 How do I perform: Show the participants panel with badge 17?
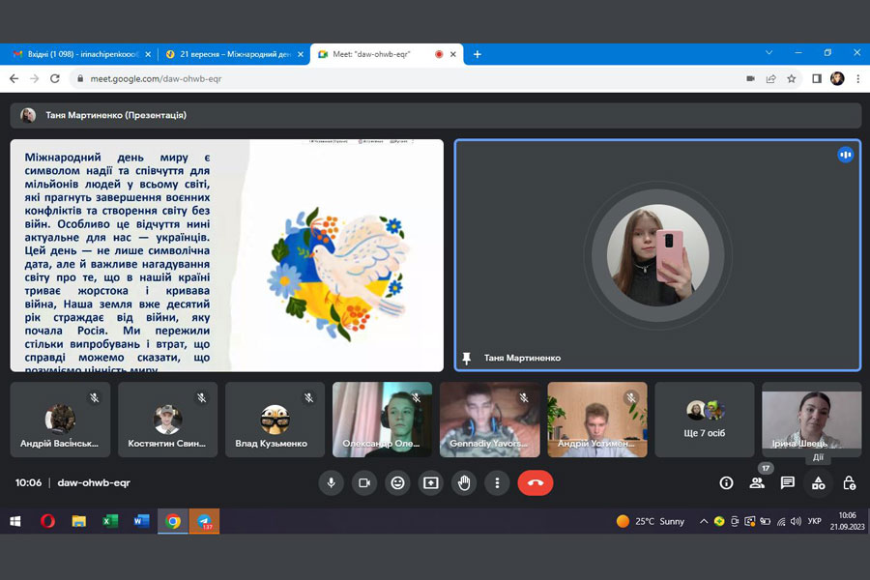point(757,483)
